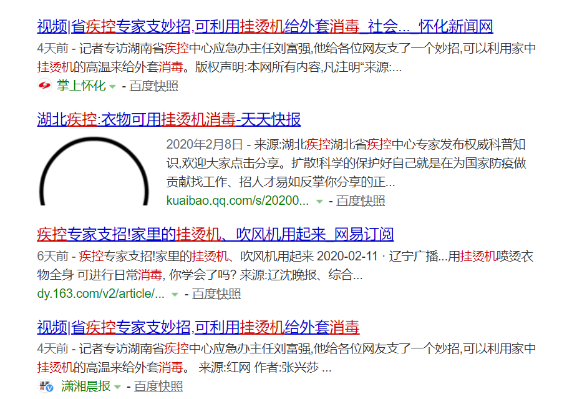Expand the dropdown arrow next to 潇湘晨报
The width and height of the screenshot is (577, 399).
click(x=117, y=387)
